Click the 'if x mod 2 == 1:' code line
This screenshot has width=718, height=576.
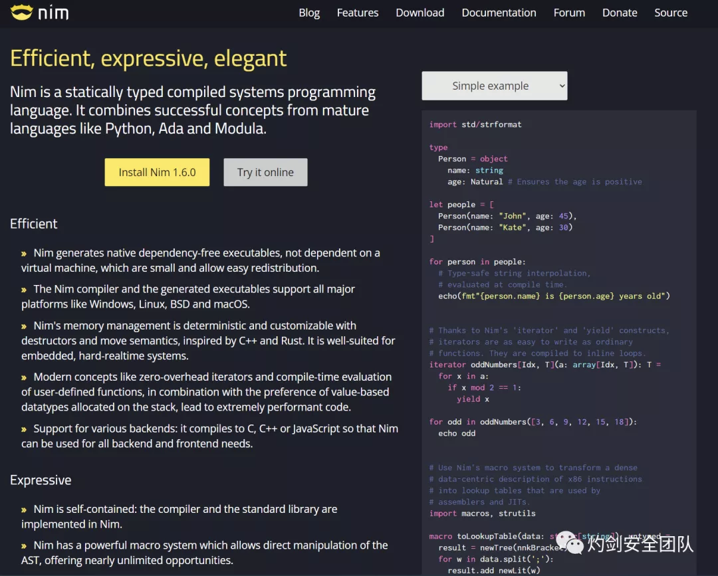coord(485,387)
